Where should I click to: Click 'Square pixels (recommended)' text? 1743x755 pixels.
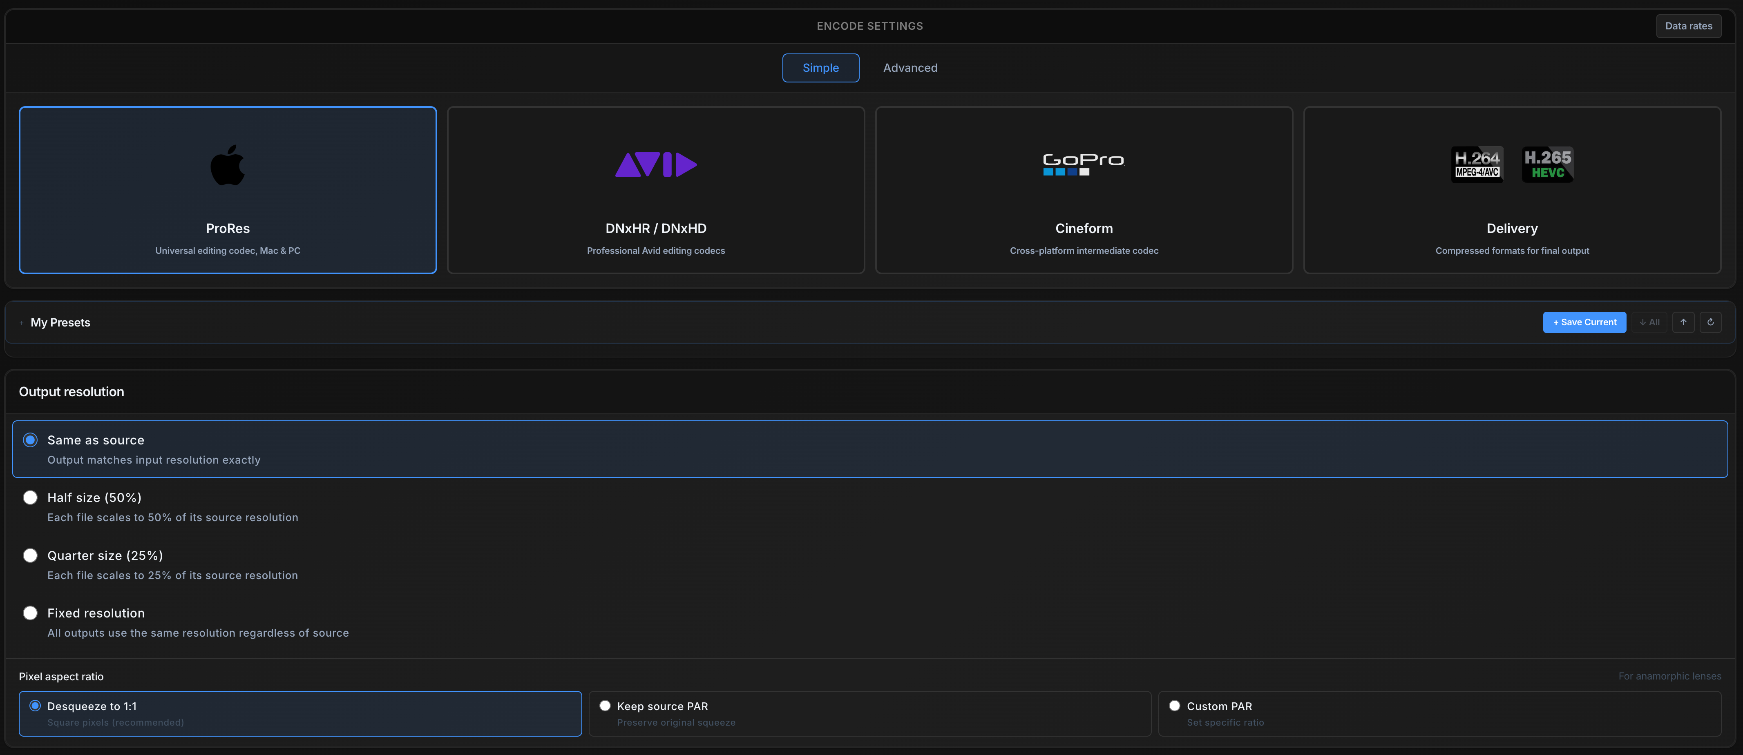pyautogui.click(x=115, y=723)
